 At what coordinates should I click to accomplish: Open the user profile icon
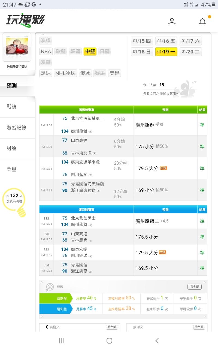[x=172, y=21]
